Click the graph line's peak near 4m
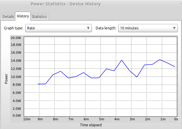Viewport: 182px width, 129px height. [x=122, y=60]
